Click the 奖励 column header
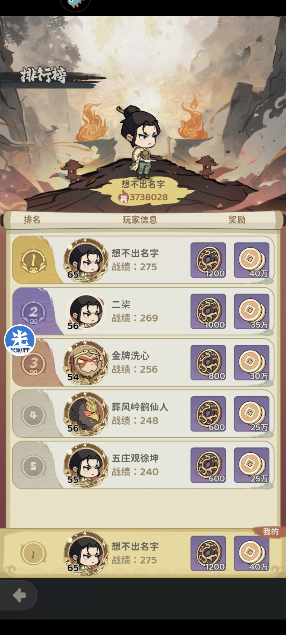 pyautogui.click(x=237, y=220)
